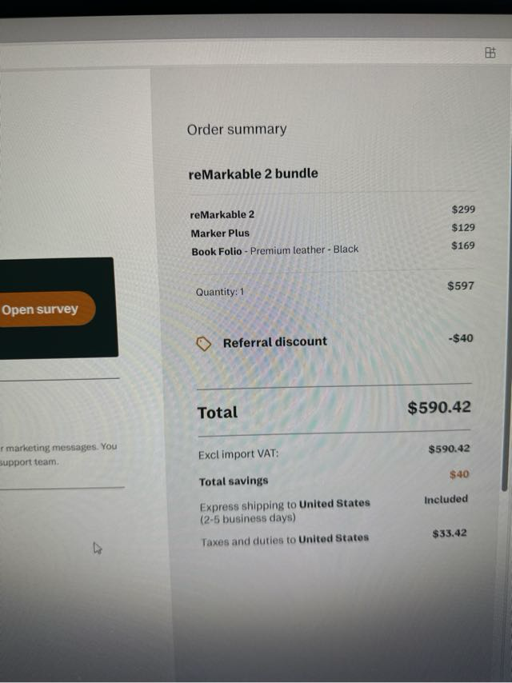The width and height of the screenshot is (512, 683).
Task: Click the Excl import VAT label
Action: (238, 455)
